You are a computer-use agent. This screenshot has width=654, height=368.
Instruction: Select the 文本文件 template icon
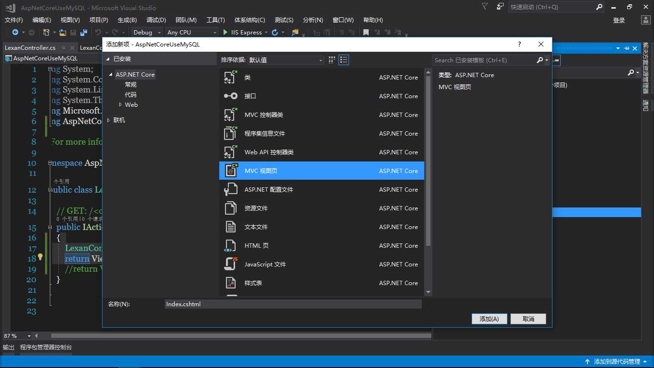pyautogui.click(x=231, y=227)
